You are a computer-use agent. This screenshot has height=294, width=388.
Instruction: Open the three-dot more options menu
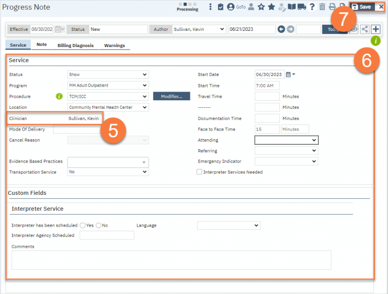211,7
